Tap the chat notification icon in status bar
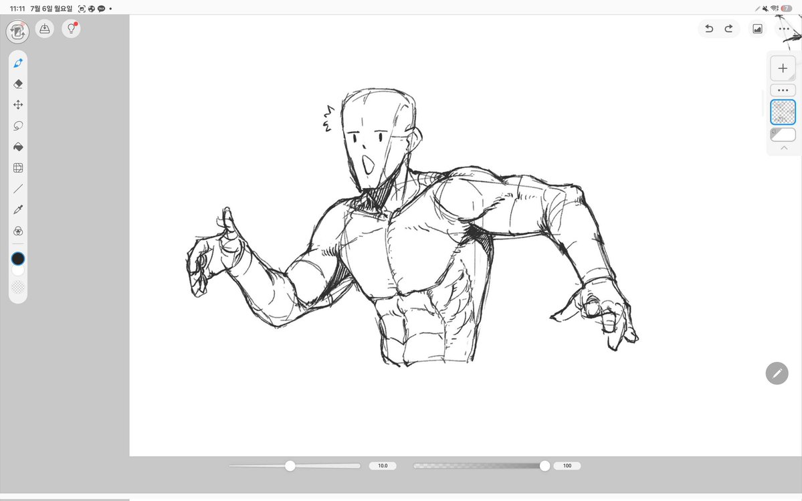The height and width of the screenshot is (501, 802). click(101, 9)
